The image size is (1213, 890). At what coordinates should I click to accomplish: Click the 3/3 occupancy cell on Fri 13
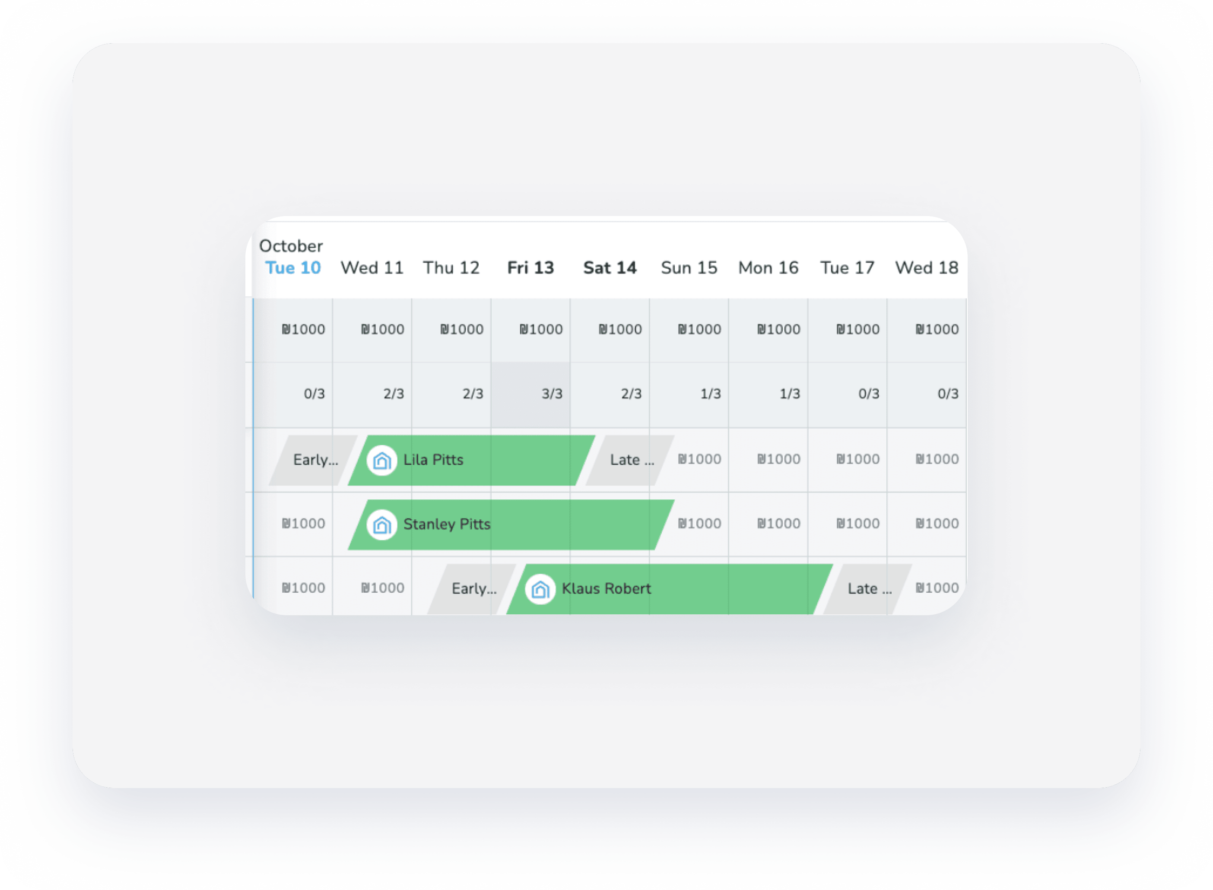coord(552,394)
